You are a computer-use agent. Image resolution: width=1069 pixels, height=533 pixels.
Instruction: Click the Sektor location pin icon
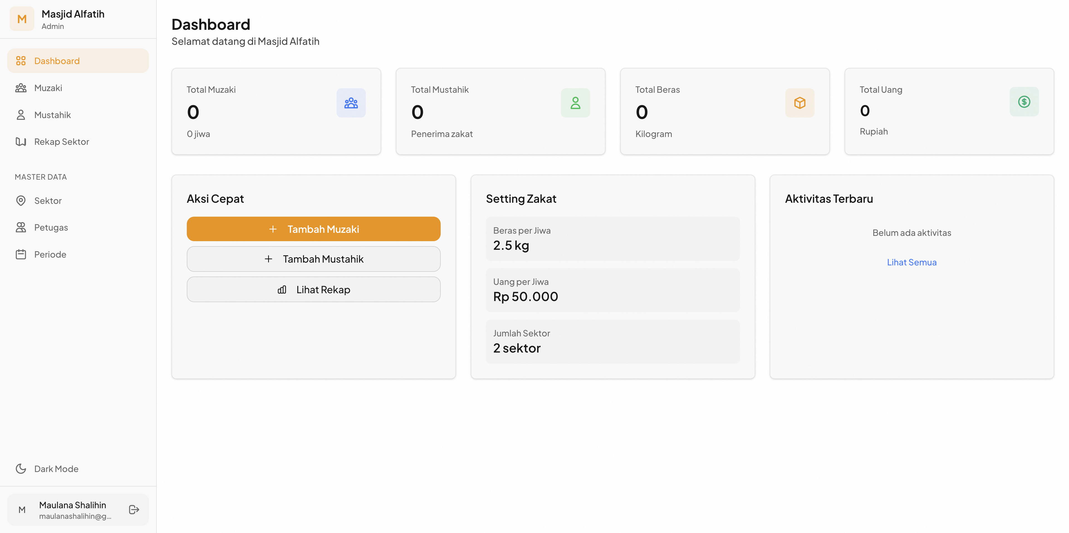(x=21, y=201)
